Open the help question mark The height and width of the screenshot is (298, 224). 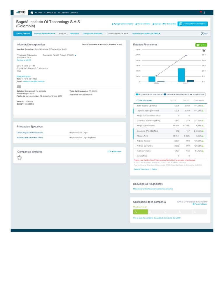point(204,13)
